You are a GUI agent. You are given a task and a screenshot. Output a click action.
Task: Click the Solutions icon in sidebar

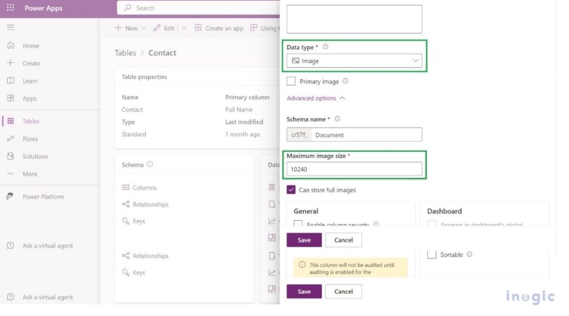click(x=10, y=156)
